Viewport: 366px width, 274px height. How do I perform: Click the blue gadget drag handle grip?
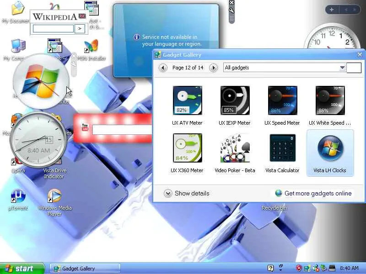coord(231,19)
